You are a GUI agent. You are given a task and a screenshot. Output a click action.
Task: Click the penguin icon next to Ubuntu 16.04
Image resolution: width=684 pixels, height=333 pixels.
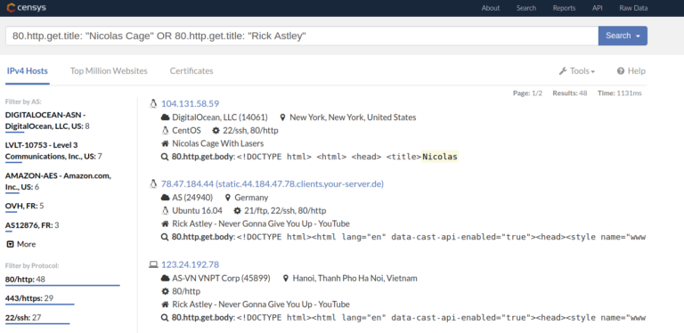(x=165, y=211)
